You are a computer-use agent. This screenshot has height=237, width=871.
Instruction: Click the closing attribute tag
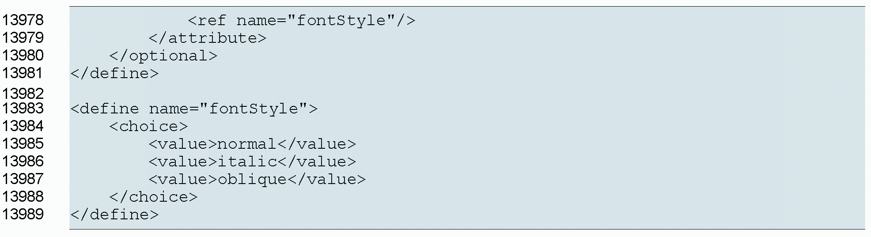tap(207, 38)
